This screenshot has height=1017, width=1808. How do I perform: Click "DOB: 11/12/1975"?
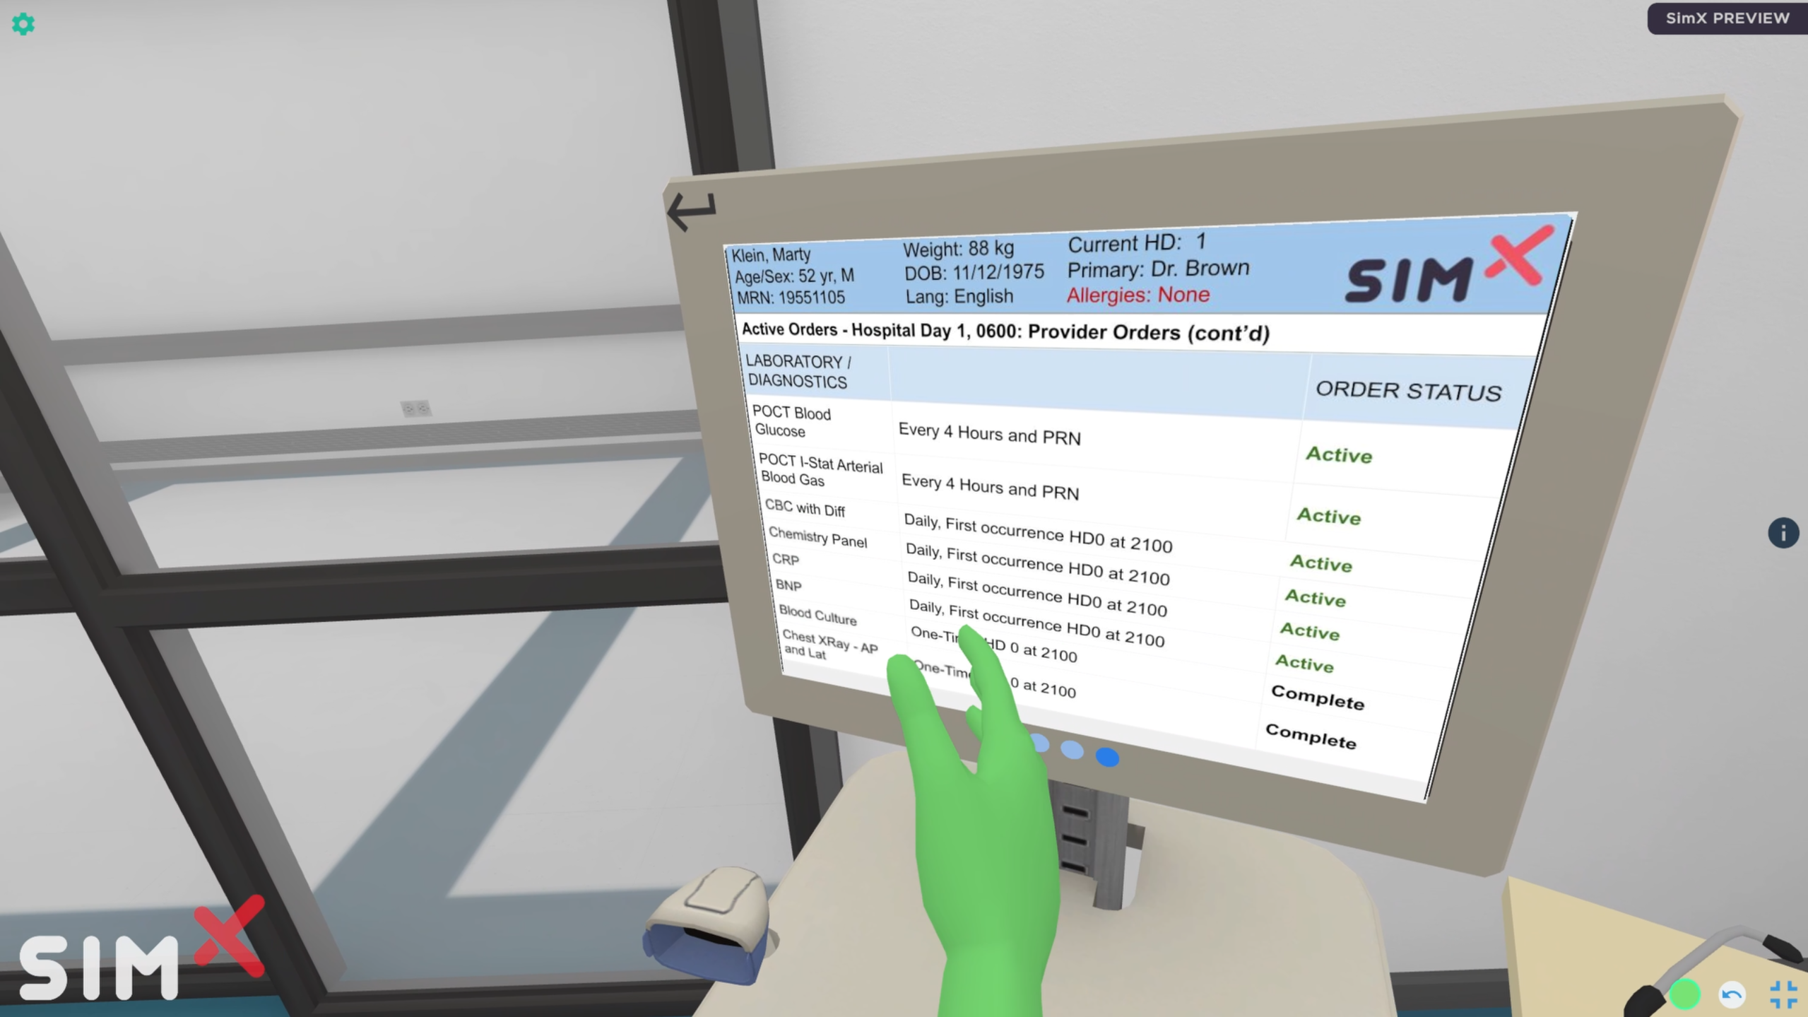pyautogui.click(x=974, y=272)
